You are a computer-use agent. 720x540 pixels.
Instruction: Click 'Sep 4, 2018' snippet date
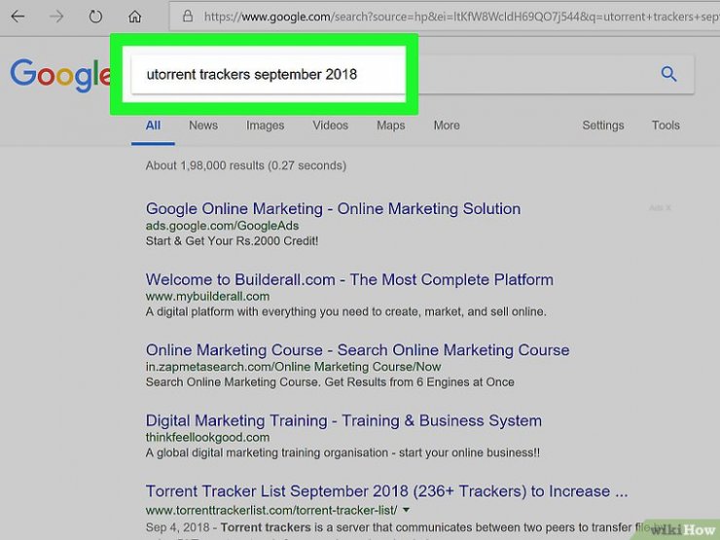(x=177, y=527)
